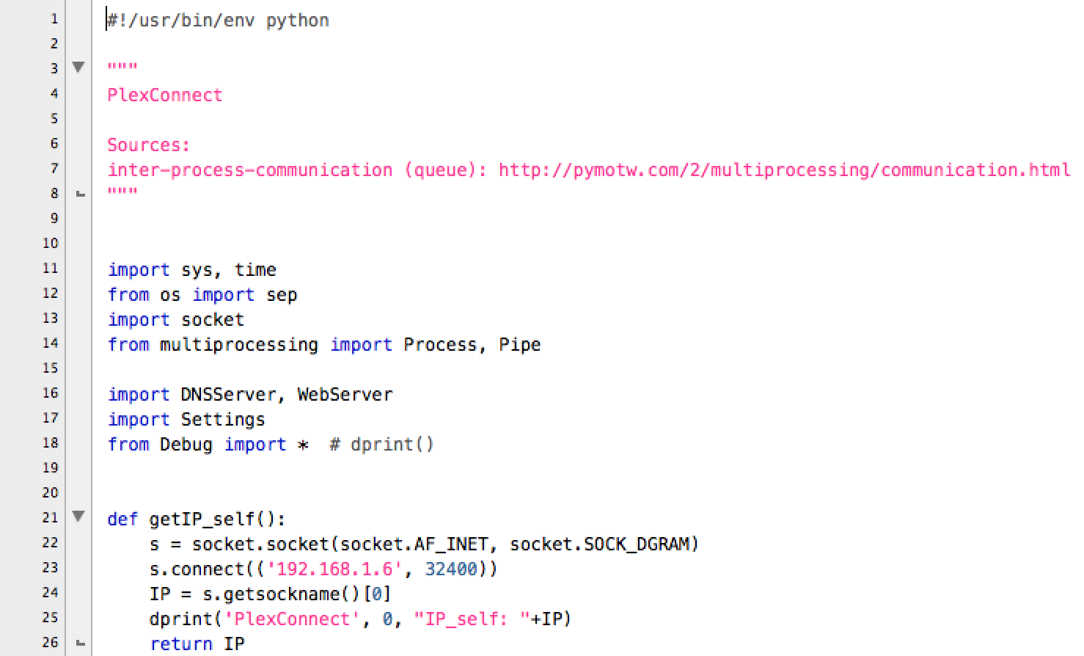Click 'Process, Pipe' on line 14

(x=472, y=345)
